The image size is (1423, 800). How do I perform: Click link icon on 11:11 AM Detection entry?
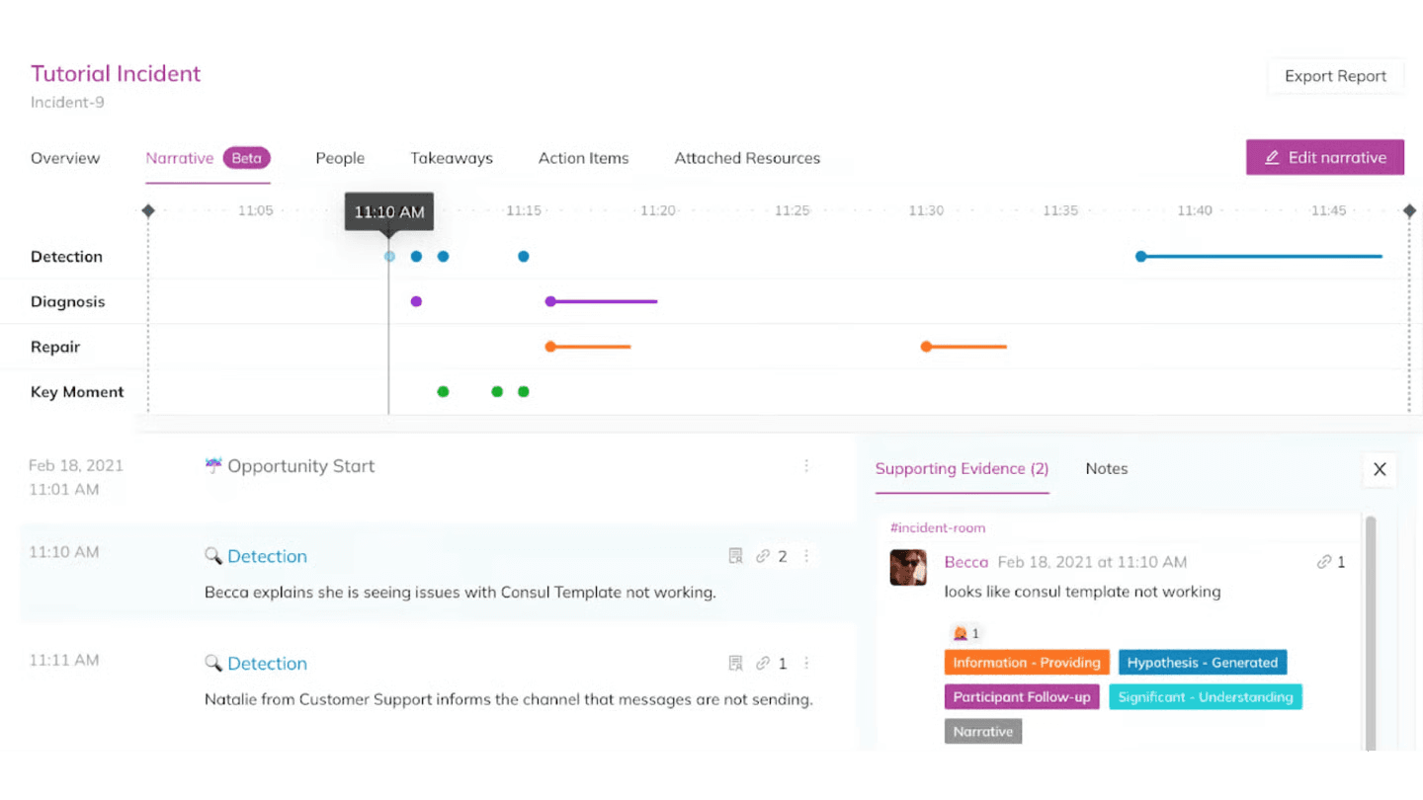763,664
